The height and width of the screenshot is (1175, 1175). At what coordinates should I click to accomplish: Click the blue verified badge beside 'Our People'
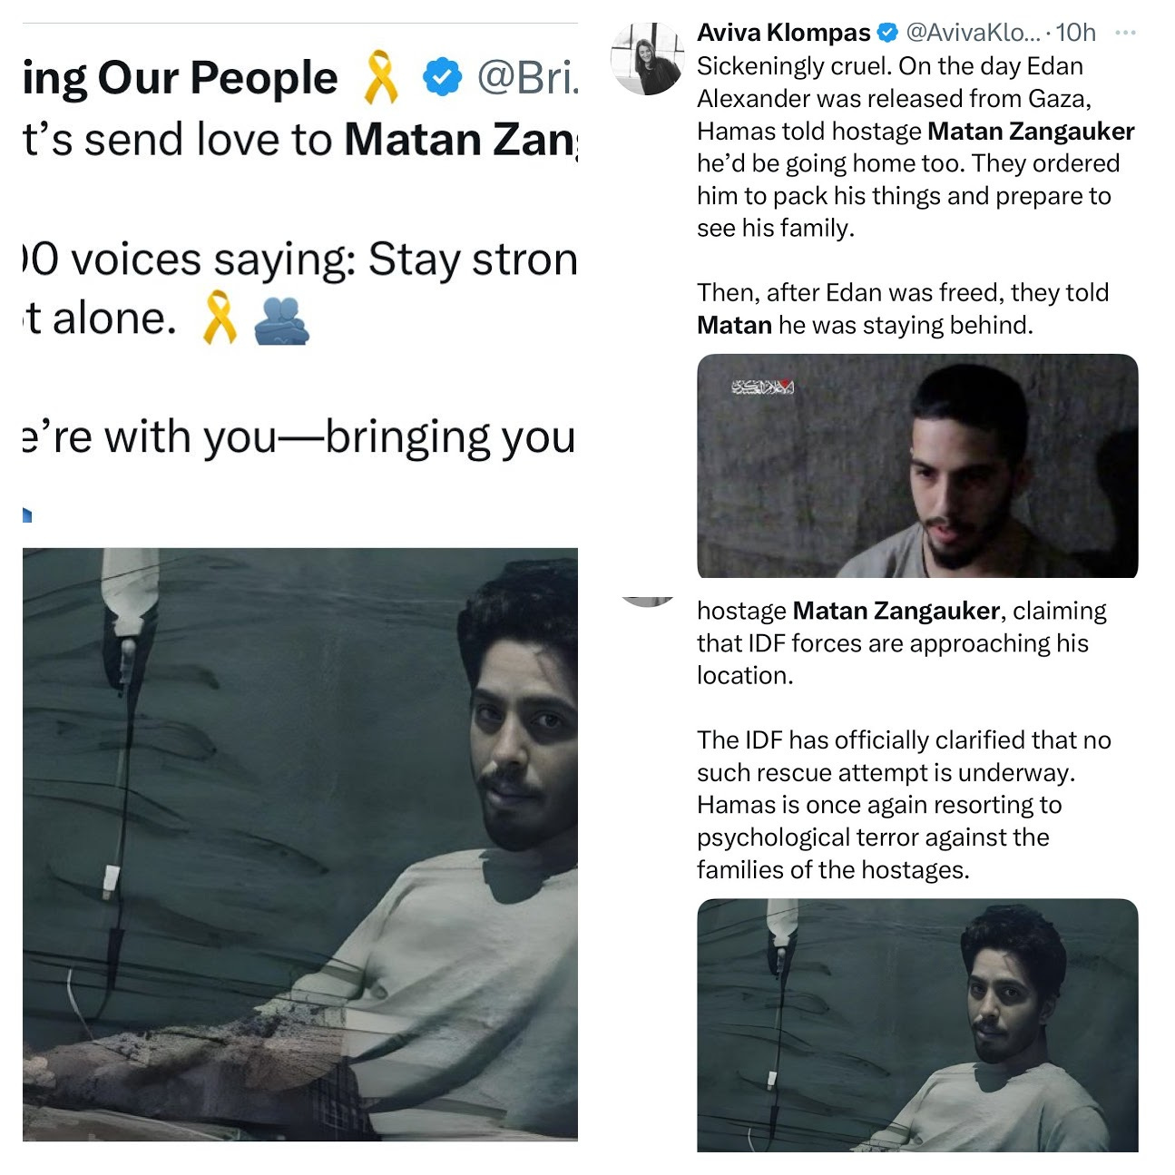click(443, 77)
